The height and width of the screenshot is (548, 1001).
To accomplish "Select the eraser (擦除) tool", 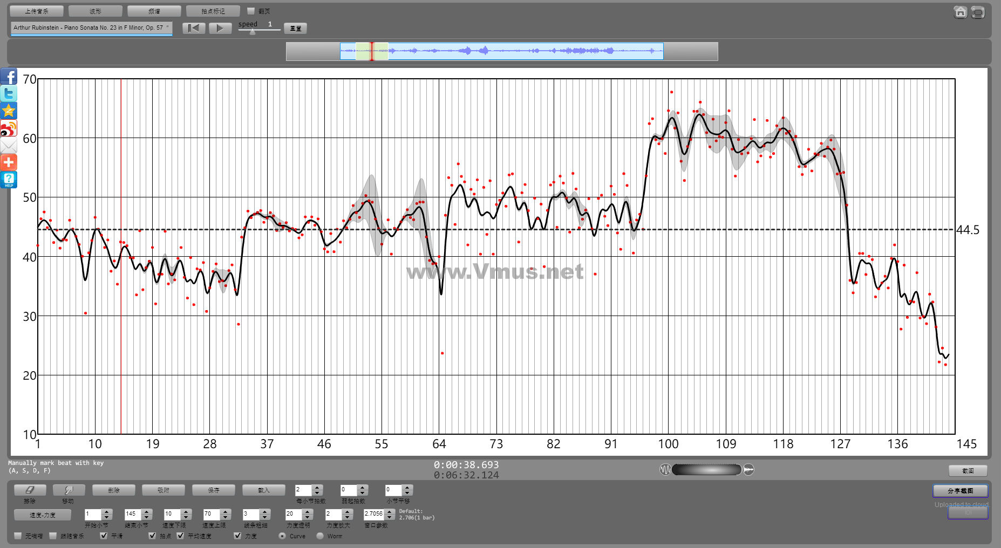I will point(30,490).
